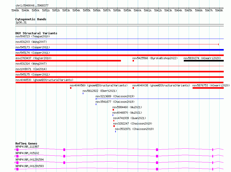This screenshot has height=172, width=231.
Task: Select the nsv5425566 (ByrskaBishop2022) label
Action: 155,58
